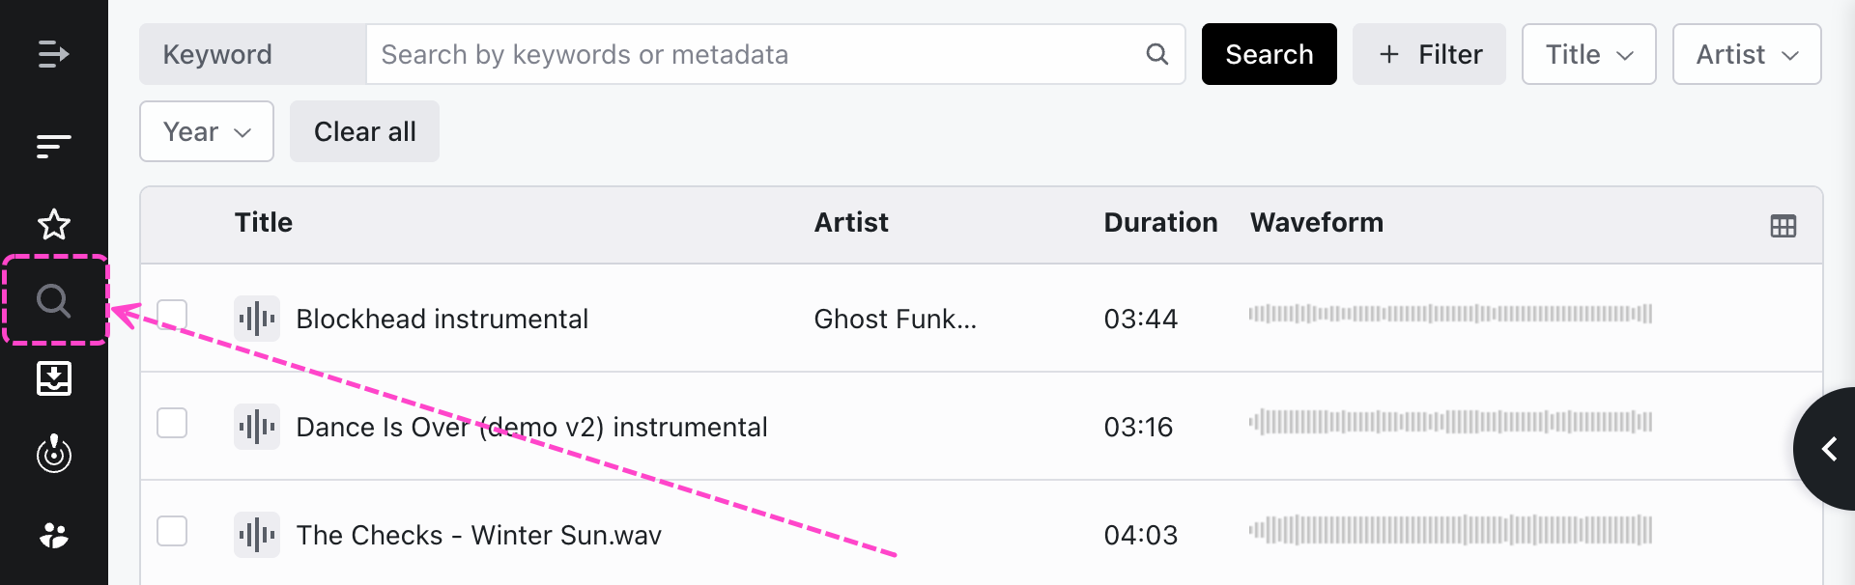1855x585 pixels.
Task: Open the Year filter dropdown
Action: (x=206, y=131)
